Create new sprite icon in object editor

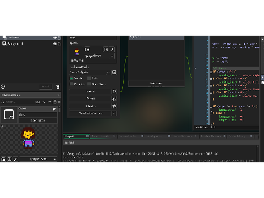(x=87, y=50)
